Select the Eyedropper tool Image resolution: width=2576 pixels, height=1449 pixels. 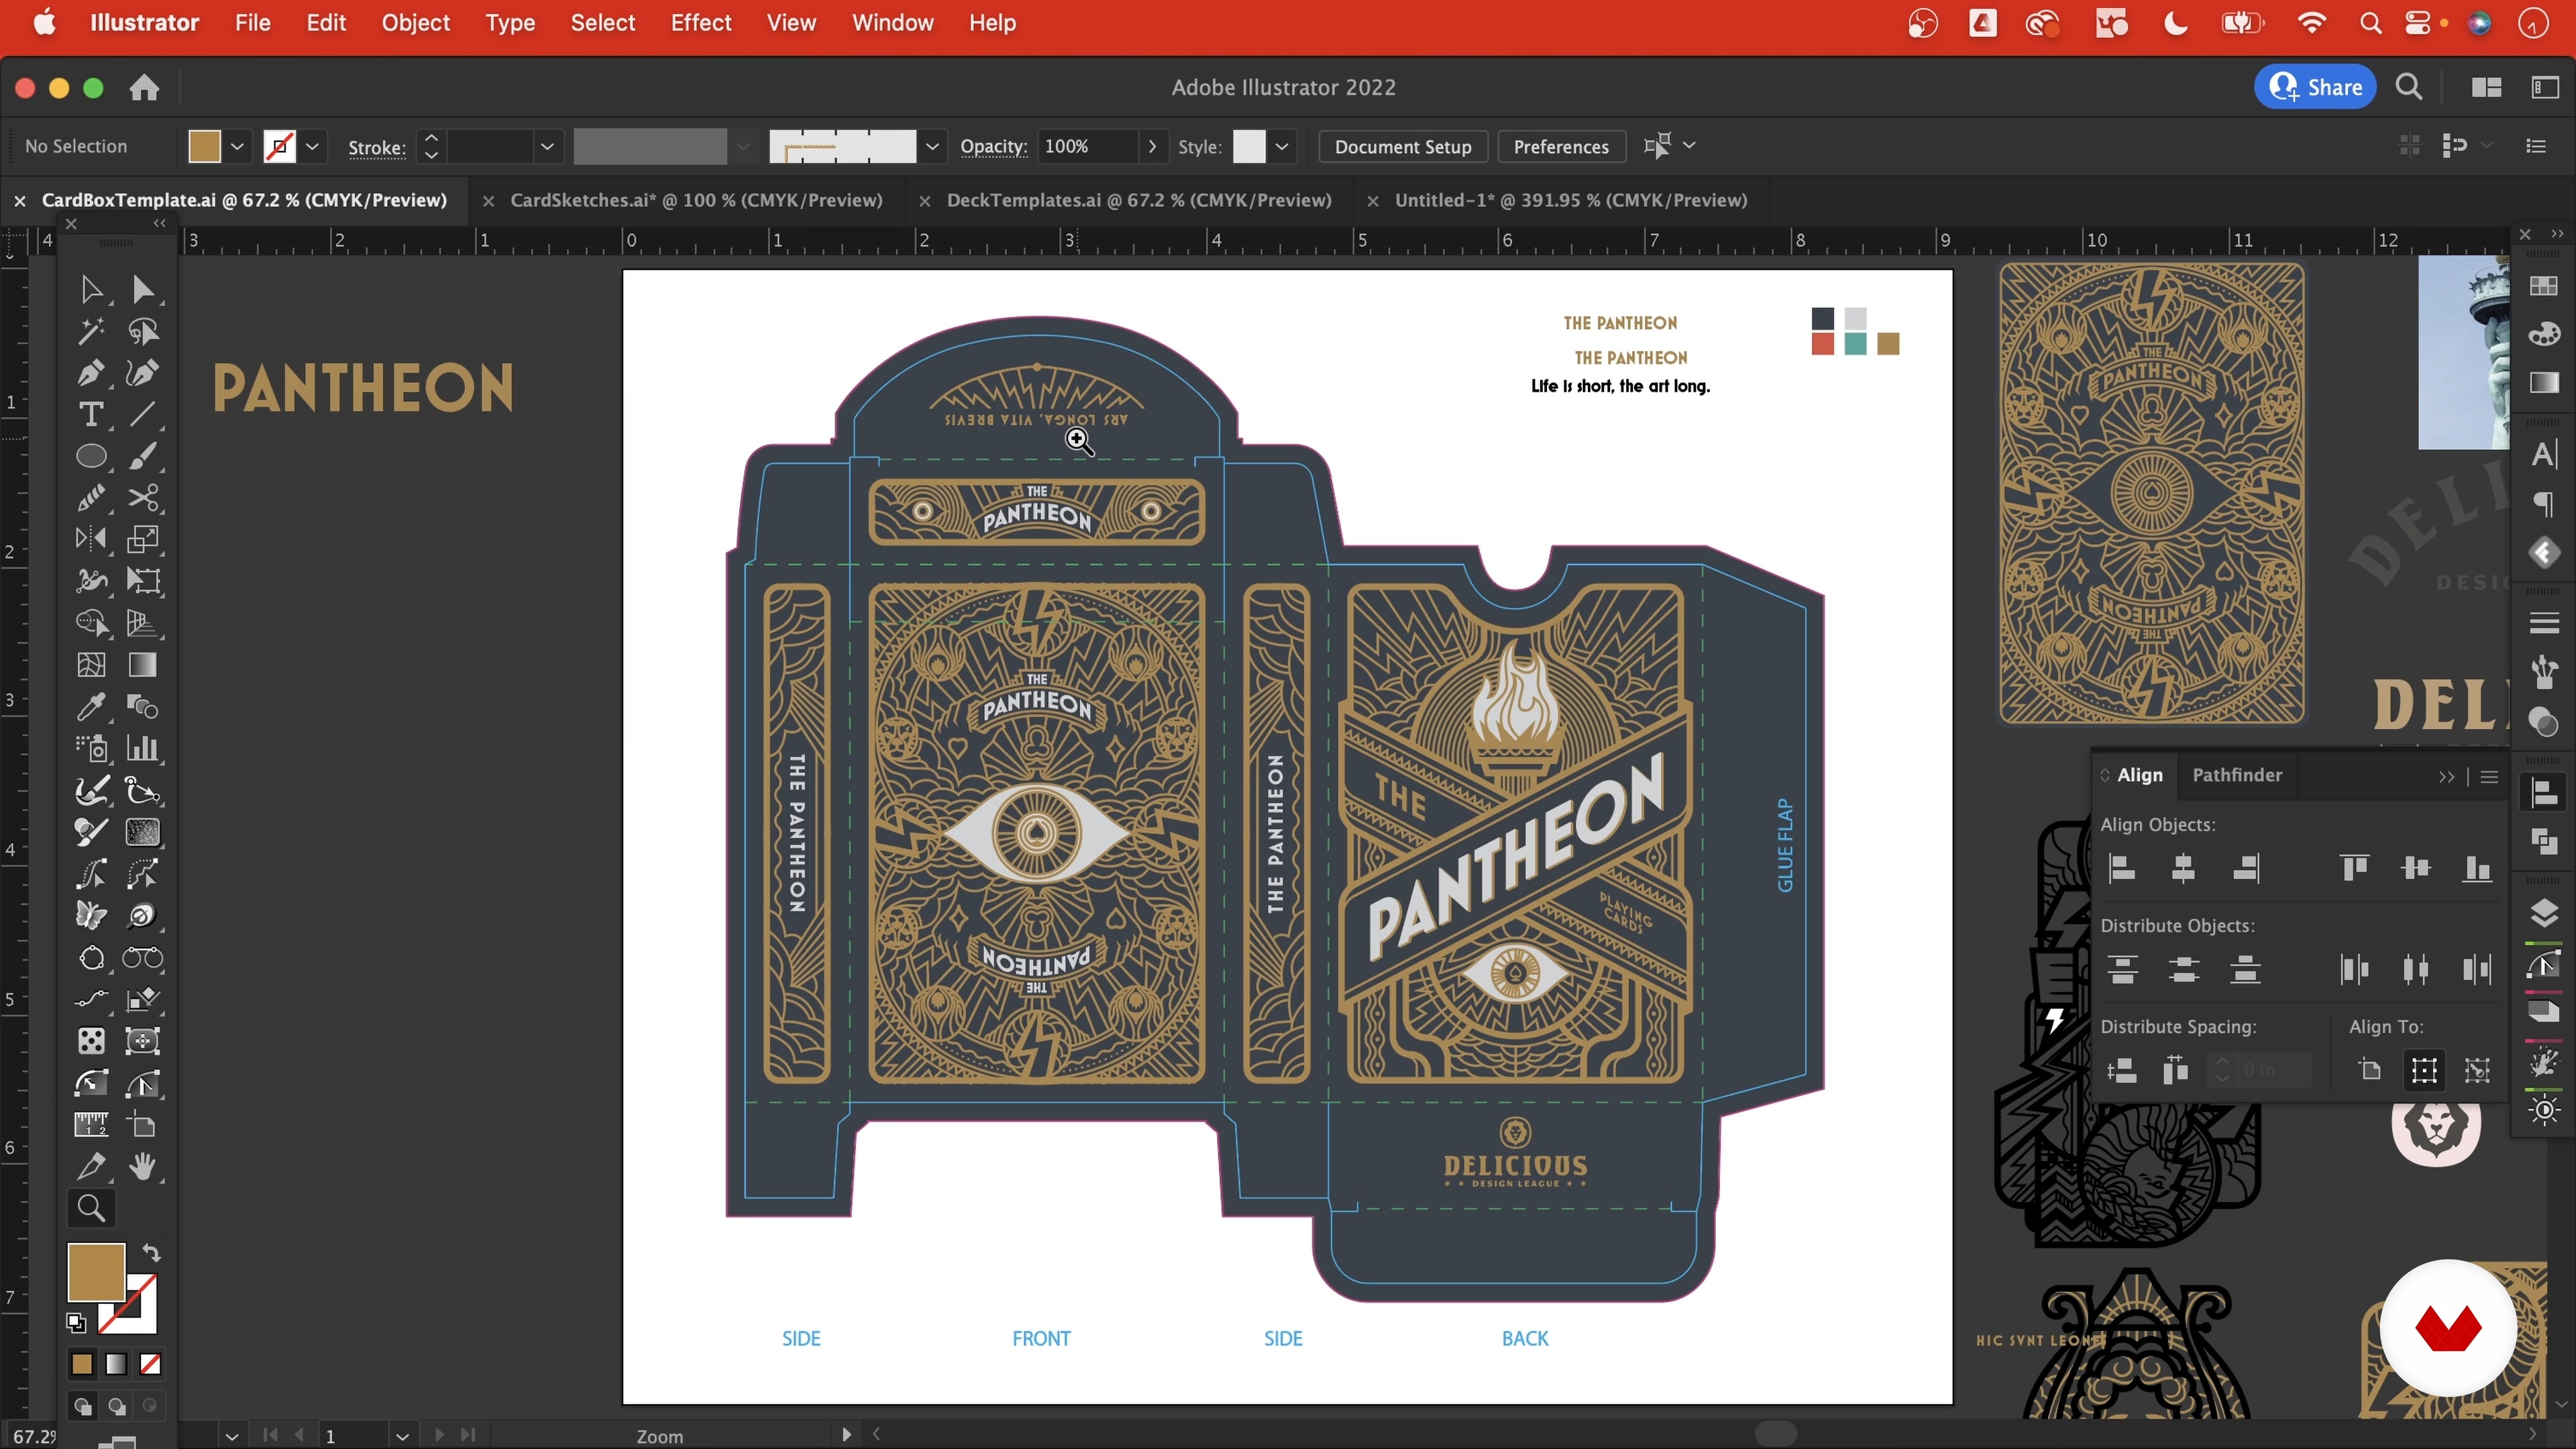click(x=91, y=707)
